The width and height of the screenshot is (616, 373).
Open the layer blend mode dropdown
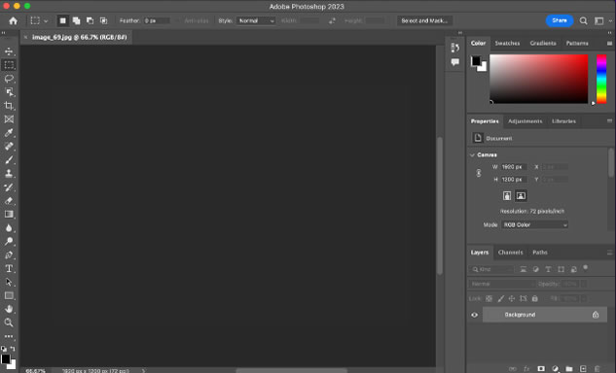[x=502, y=284]
